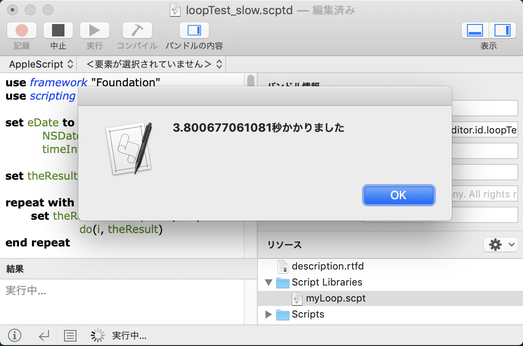523x346 pixels.
Task: Click the 実行中 spinning progress indicator
Action: pyautogui.click(x=97, y=336)
